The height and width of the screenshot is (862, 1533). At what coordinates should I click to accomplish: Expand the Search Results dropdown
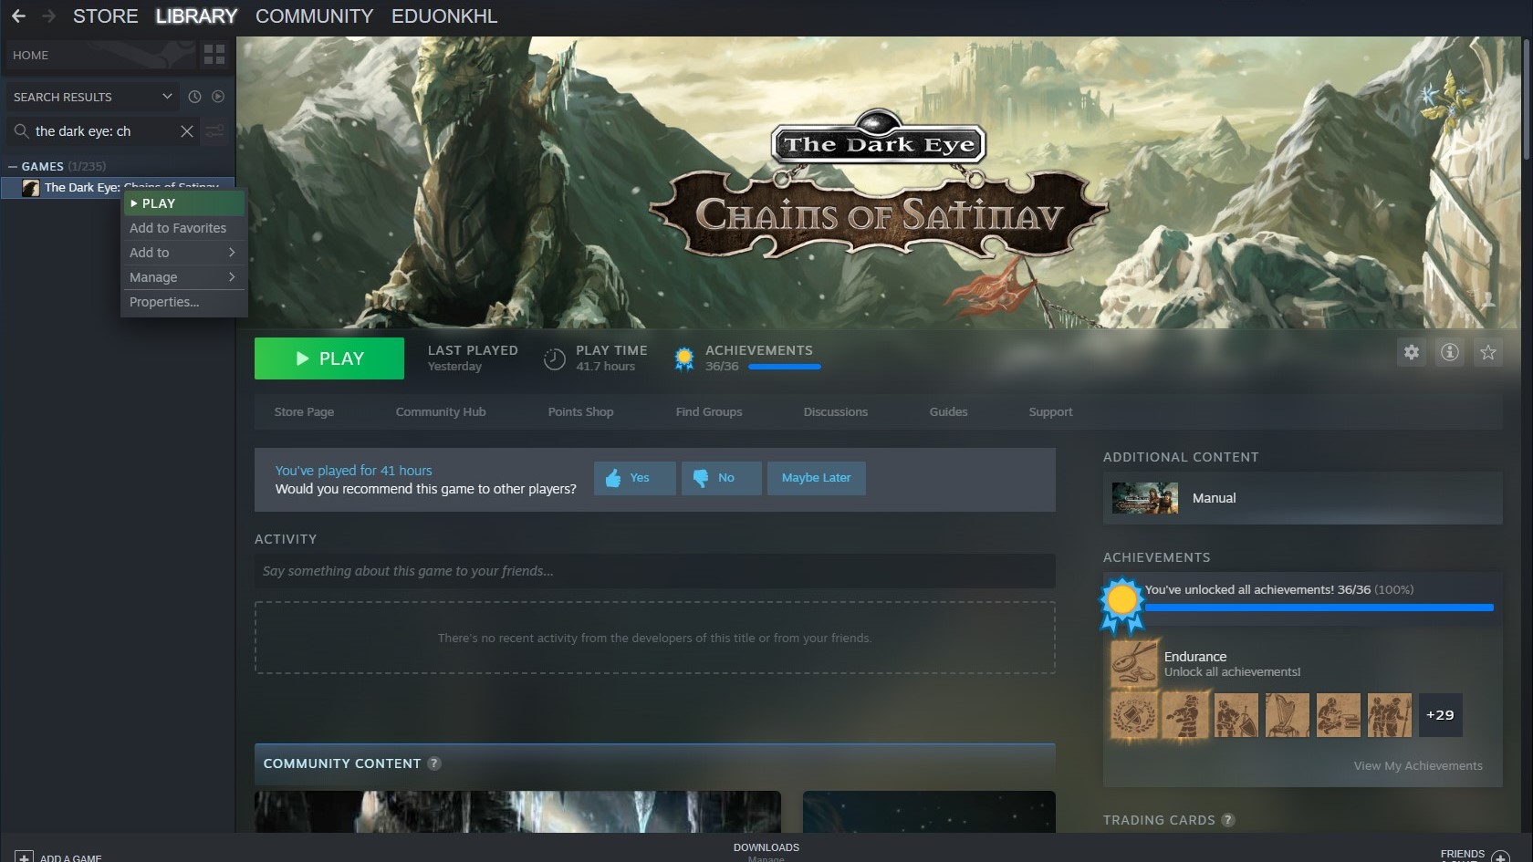pos(167,97)
